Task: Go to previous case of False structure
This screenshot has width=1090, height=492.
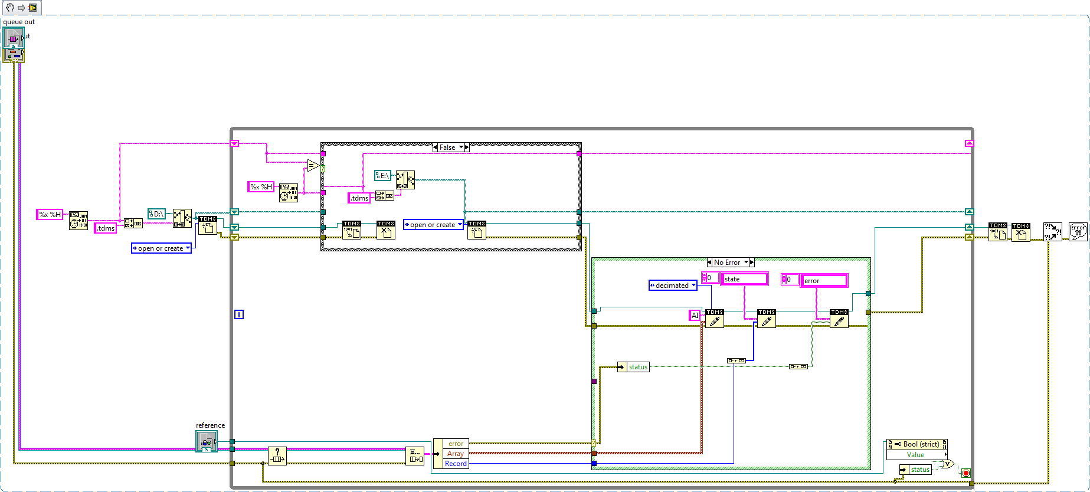Action: pyautogui.click(x=436, y=147)
